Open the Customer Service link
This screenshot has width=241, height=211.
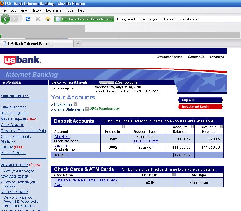point(169,57)
